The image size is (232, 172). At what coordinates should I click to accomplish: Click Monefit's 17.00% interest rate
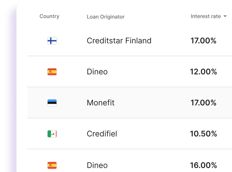(203, 103)
